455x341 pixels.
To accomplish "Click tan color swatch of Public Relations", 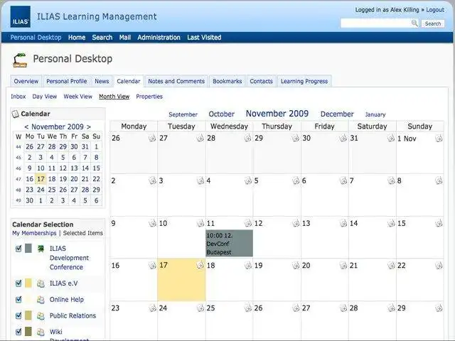I will (28, 315).
